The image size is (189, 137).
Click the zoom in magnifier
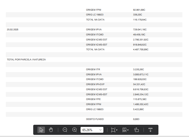click(x=75, y=130)
